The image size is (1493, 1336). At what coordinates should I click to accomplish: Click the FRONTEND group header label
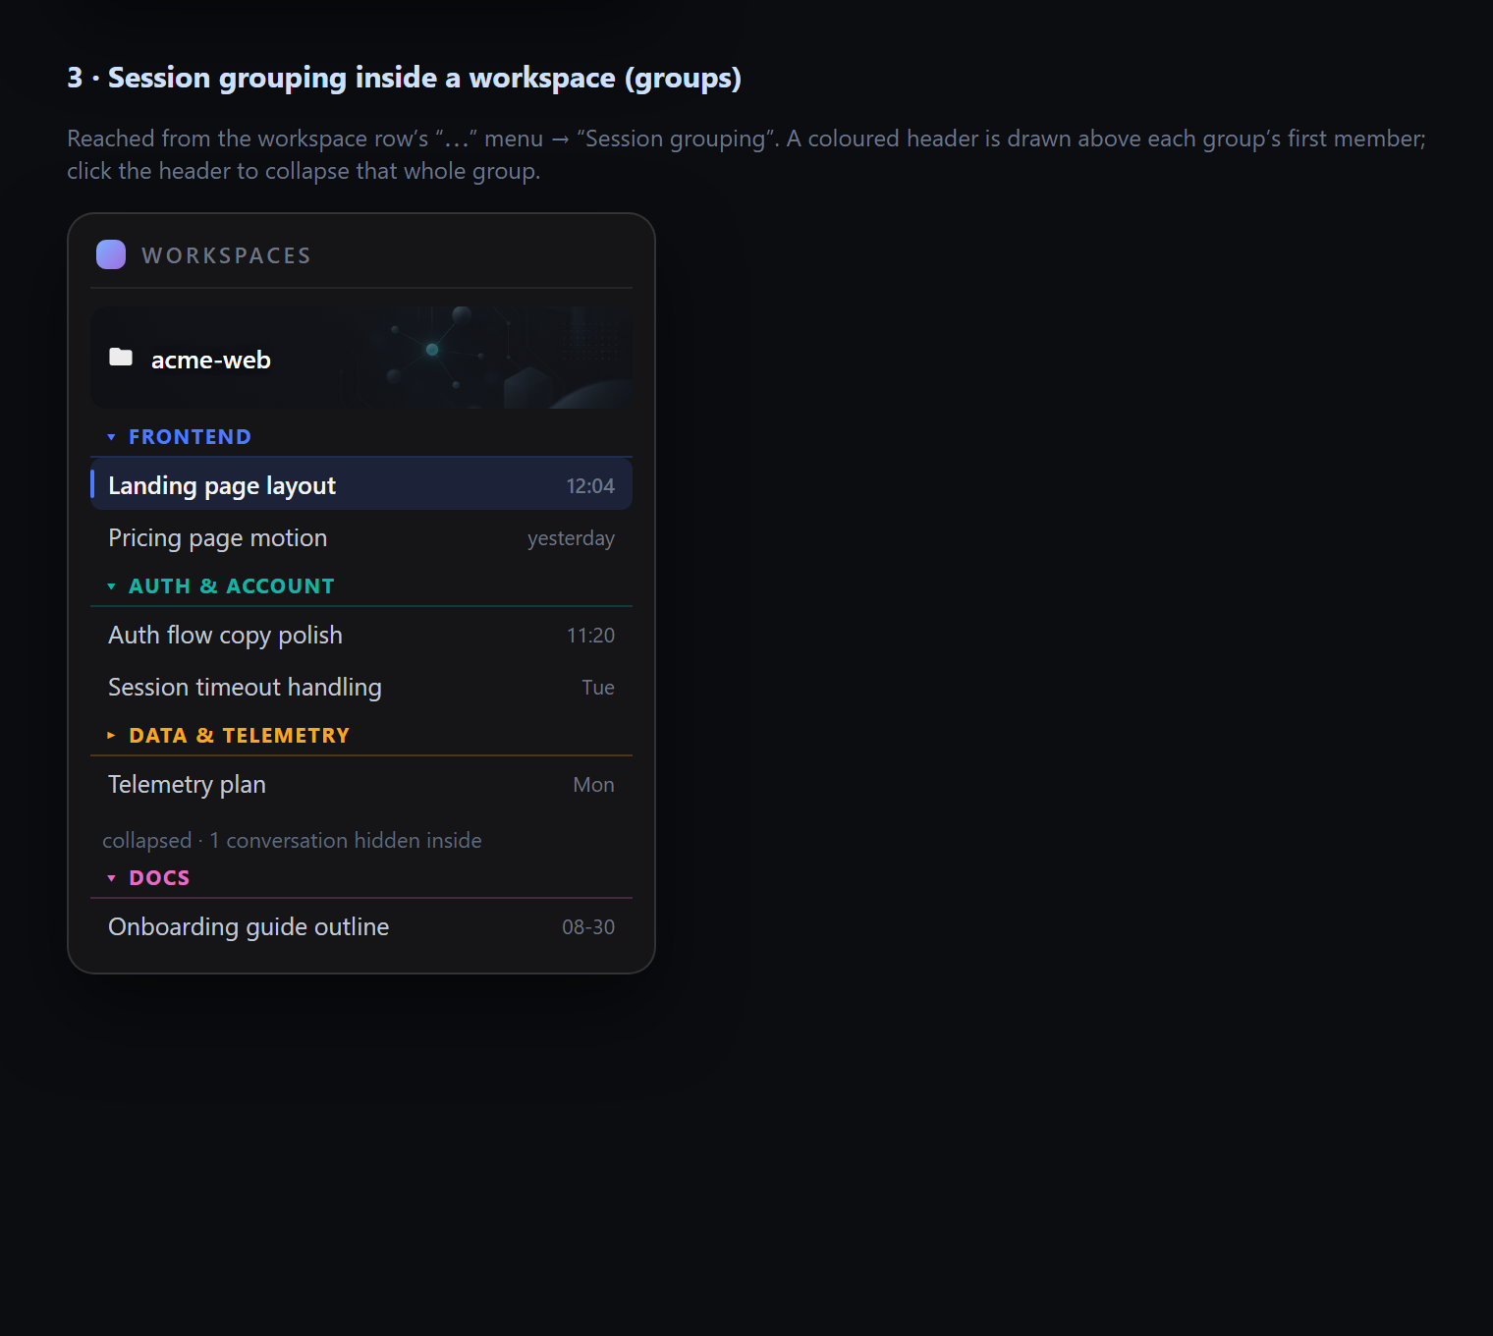pos(190,437)
